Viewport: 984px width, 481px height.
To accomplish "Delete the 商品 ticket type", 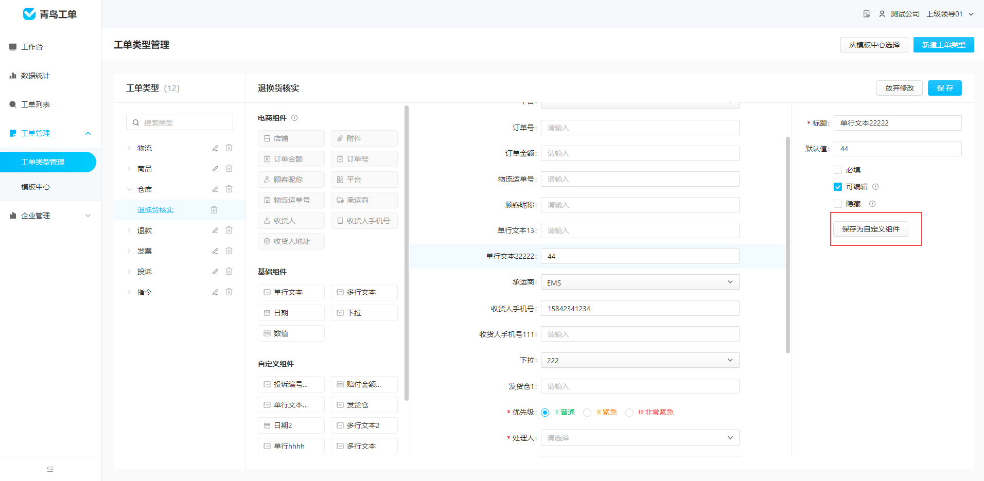I will (229, 168).
